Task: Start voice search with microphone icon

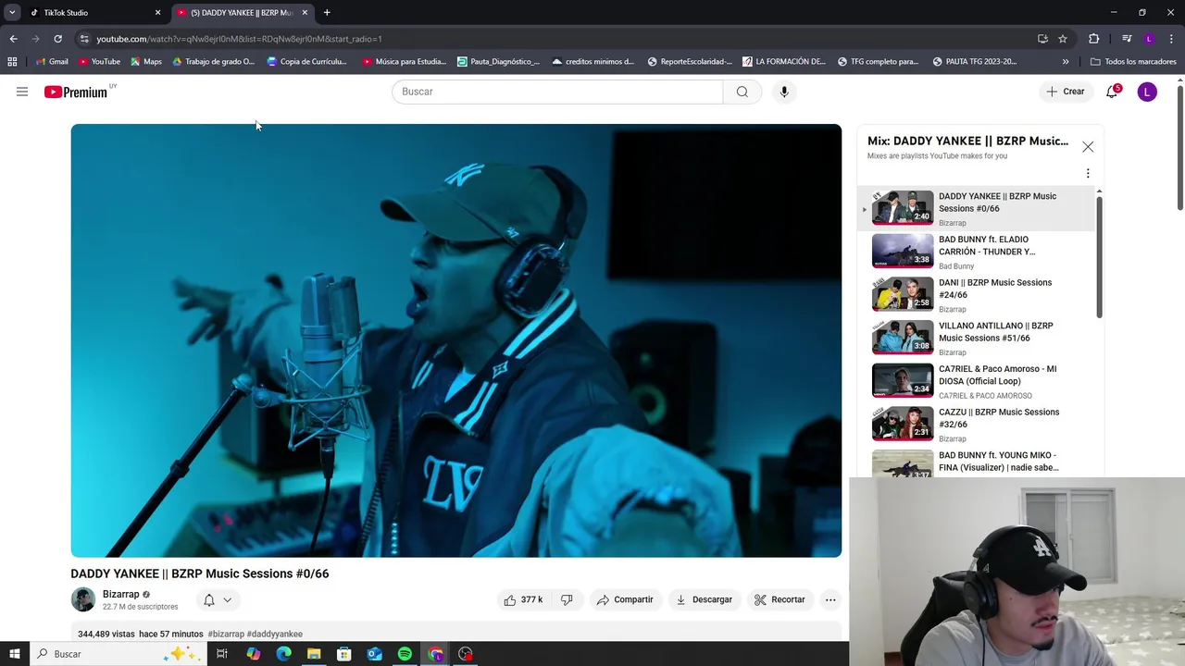Action: click(783, 92)
